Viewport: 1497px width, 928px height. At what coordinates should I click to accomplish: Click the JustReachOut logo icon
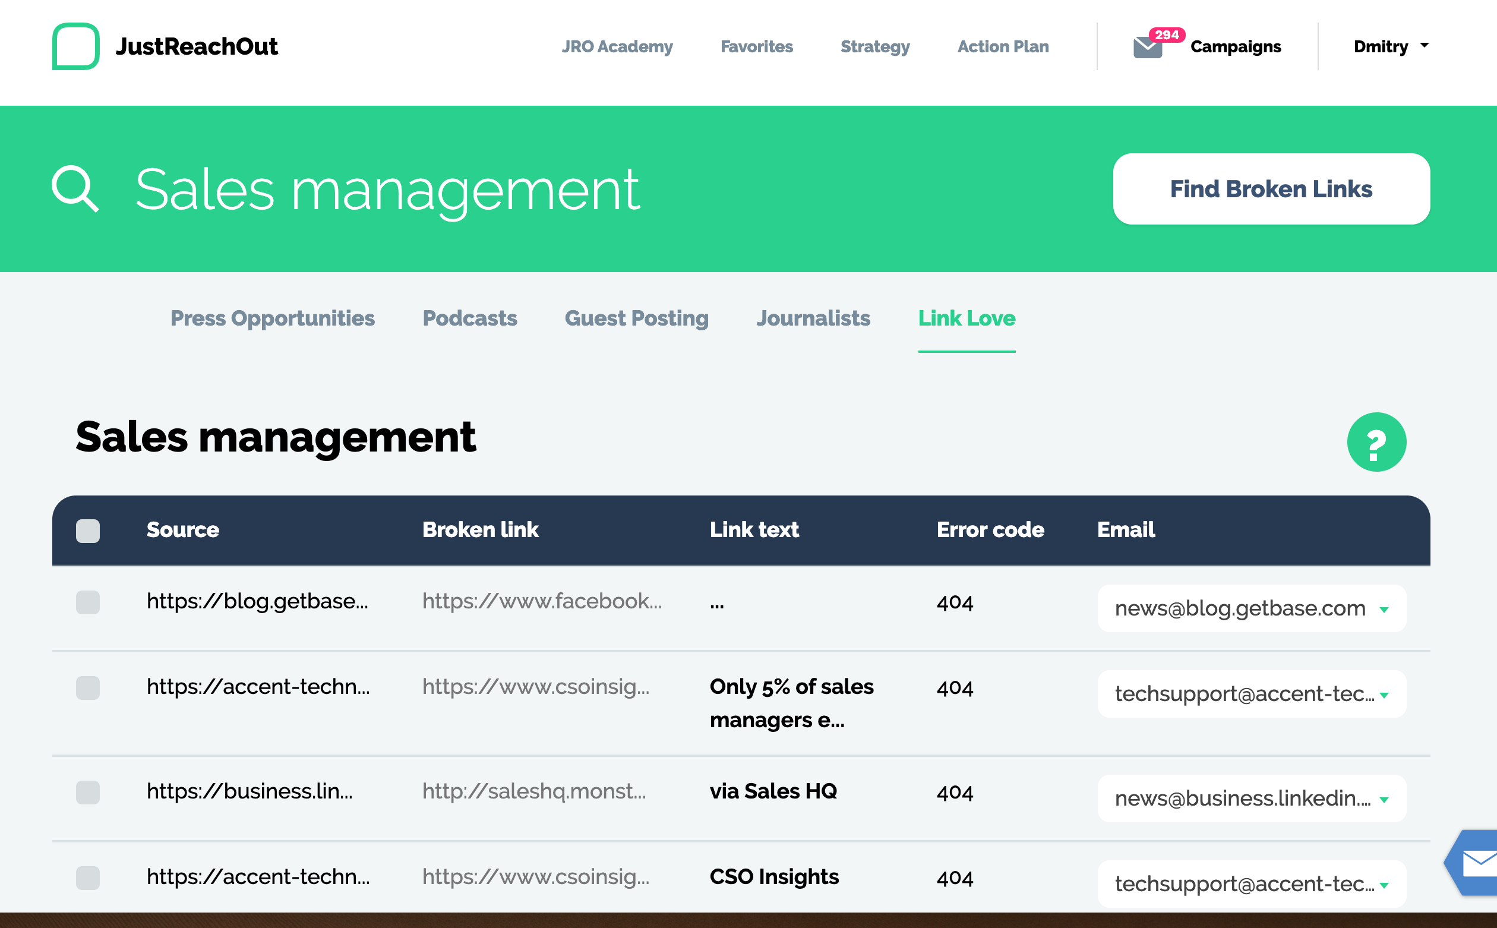pyautogui.click(x=75, y=47)
